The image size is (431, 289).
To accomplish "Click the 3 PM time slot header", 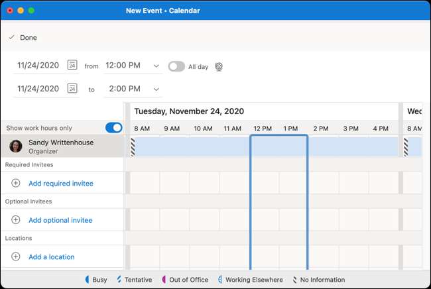I will point(351,129).
